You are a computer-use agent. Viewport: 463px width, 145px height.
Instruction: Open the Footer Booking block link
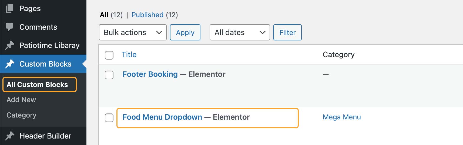[x=150, y=74]
